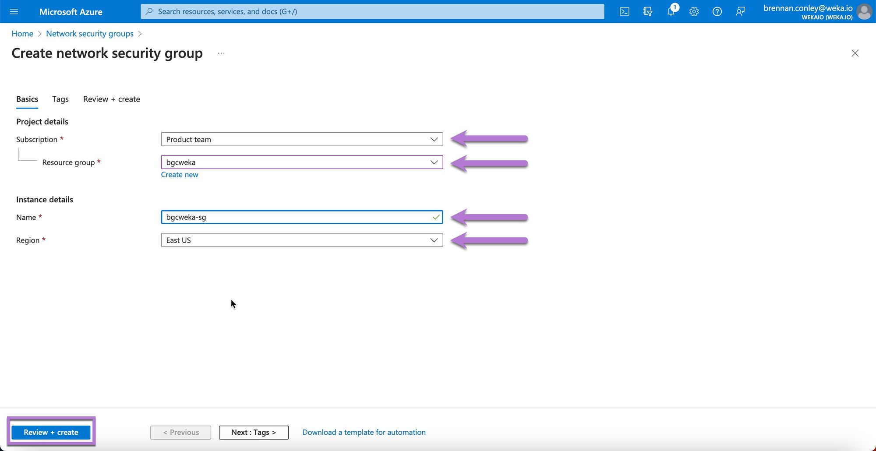The height and width of the screenshot is (451, 876).
Task: Click the ellipsis next to page title
Action: tap(221, 53)
